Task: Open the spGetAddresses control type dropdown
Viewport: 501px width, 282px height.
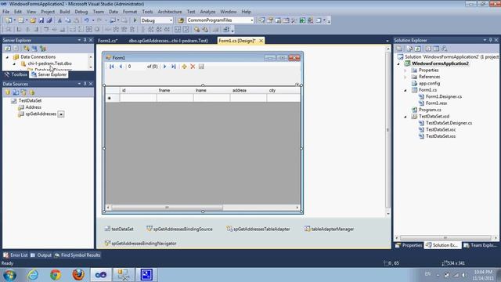Action: [x=61, y=114]
